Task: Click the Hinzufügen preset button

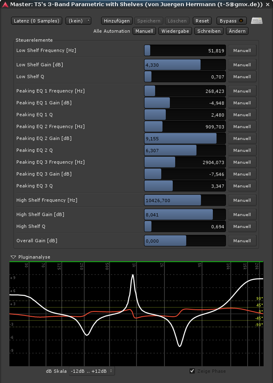Action: pyautogui.click(x=117, y=21)
